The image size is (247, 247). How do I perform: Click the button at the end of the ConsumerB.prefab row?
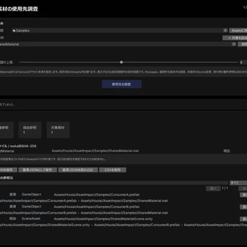pyautogui.click(x=243, y=207)
